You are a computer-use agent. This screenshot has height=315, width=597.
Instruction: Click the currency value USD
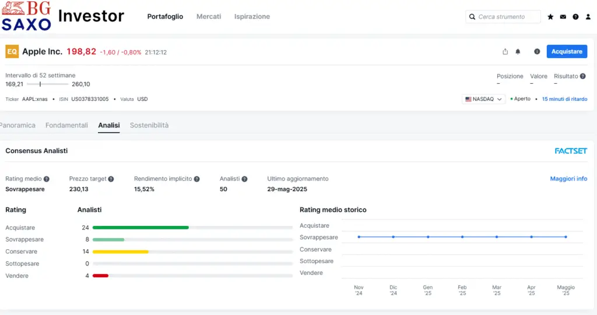coord(142,99)
